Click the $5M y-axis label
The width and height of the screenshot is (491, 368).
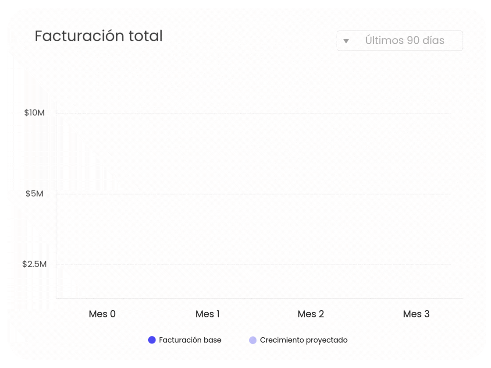34,193
